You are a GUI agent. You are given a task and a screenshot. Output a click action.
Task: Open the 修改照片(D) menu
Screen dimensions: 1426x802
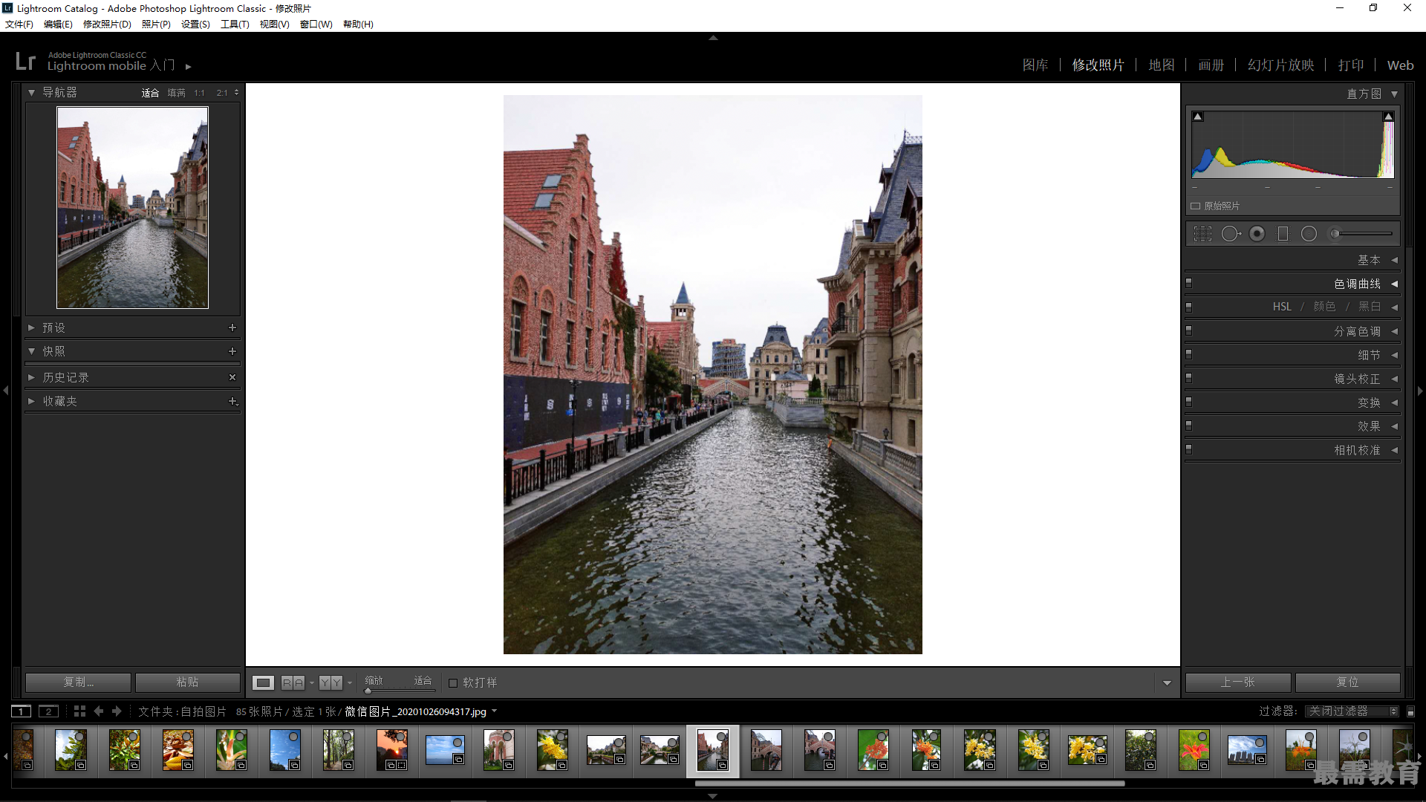point(107,25)
